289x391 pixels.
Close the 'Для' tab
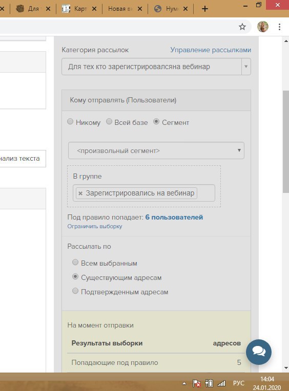(48, 9)
